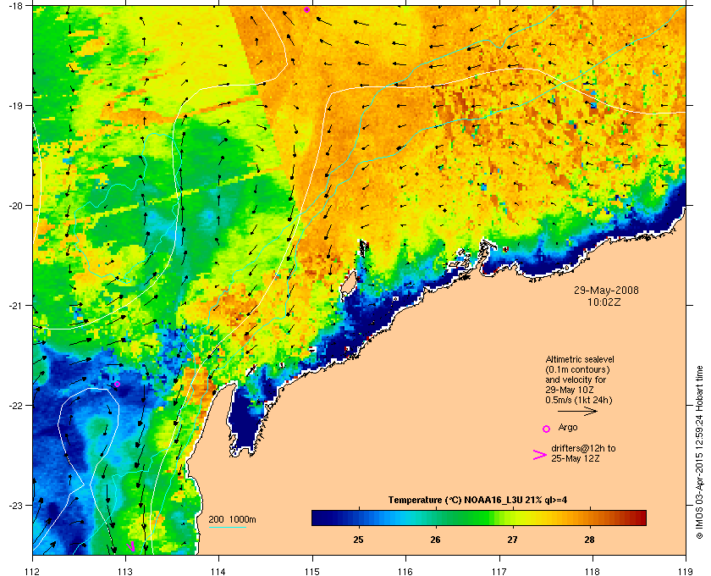Click the -20 latitude axis label
This screenshot has height=576, width=711.
tap(15, 206)
